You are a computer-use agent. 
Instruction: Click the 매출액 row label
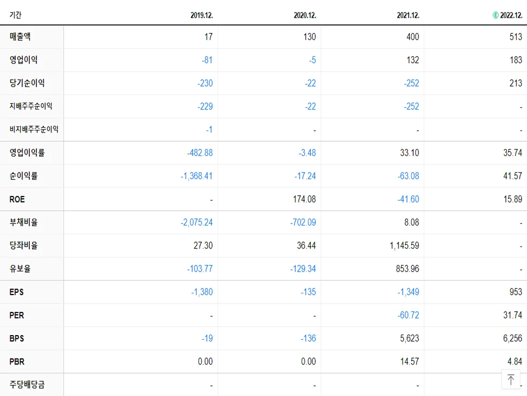pyautogui.click(x=20, y=36)
